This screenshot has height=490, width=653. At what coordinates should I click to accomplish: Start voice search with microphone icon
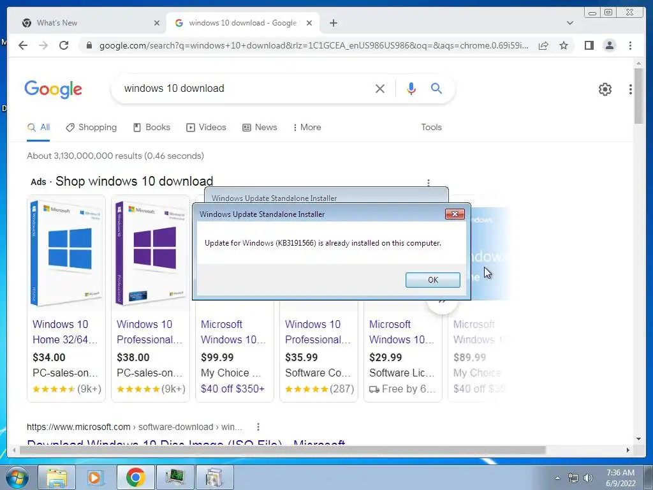411,88
